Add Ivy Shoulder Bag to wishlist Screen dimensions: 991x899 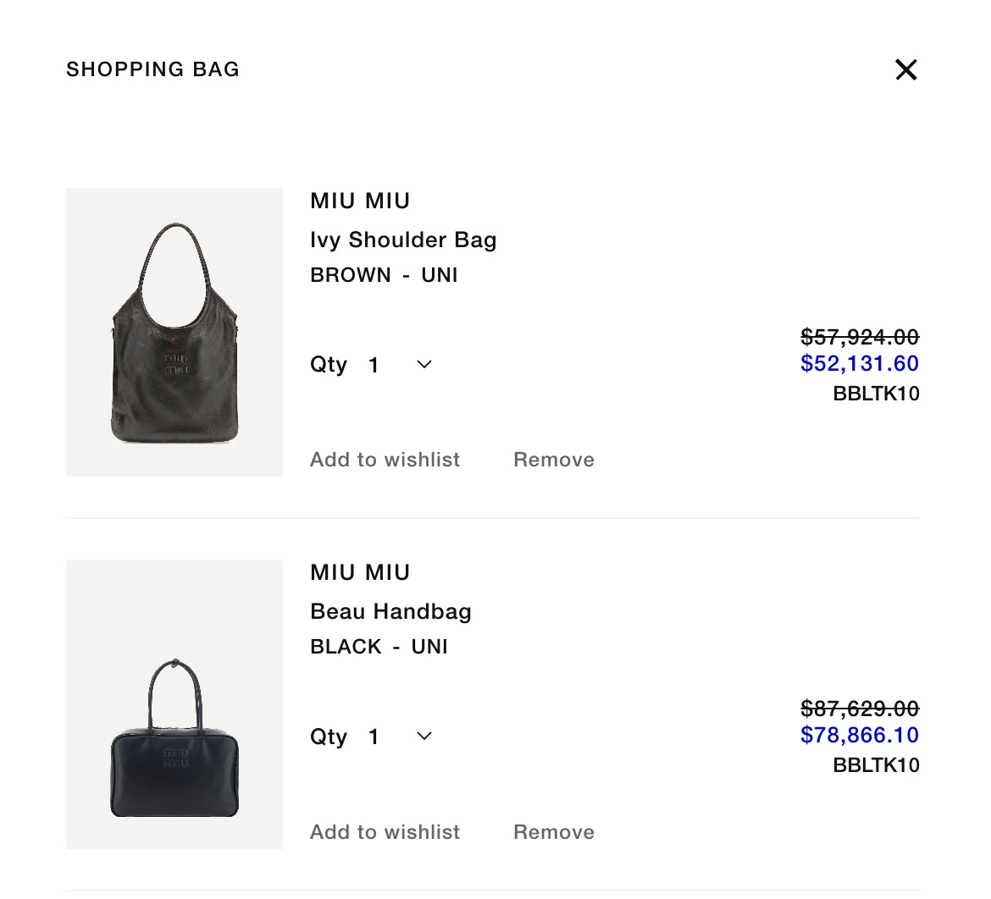click(385, 460)
